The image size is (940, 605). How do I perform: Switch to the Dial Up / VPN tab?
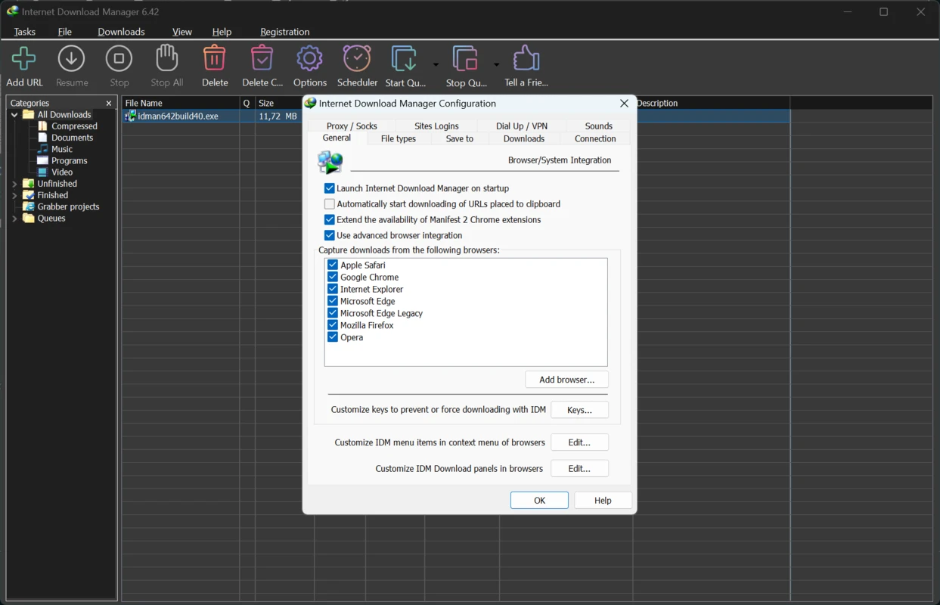522,126
